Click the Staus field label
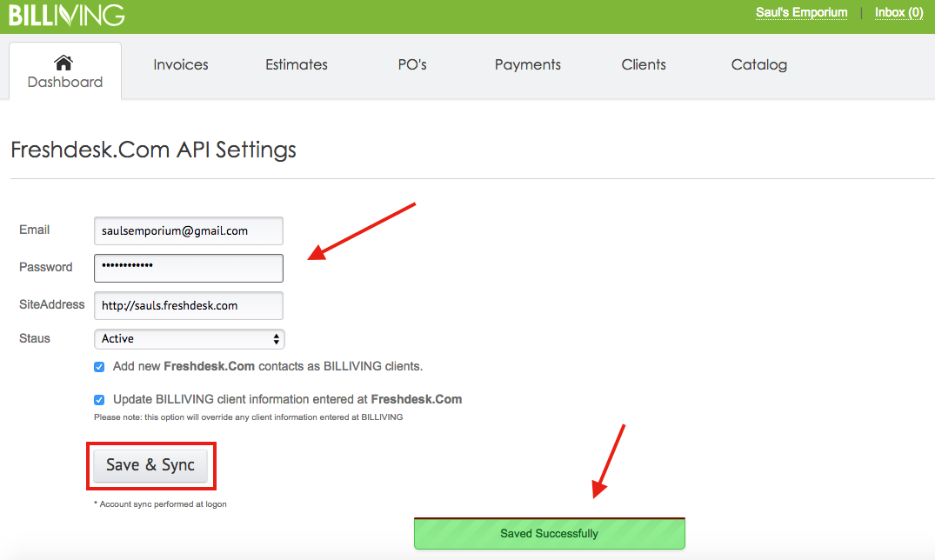This screenshot has width=935, height=560. [35, 339]
